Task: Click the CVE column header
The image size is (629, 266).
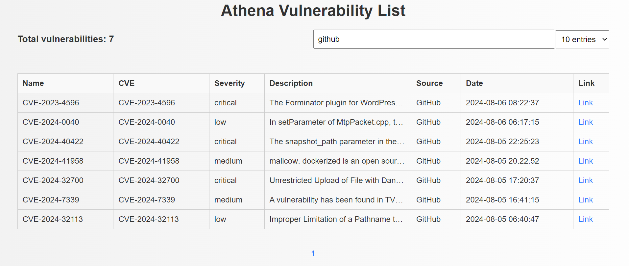Action: 127,83
